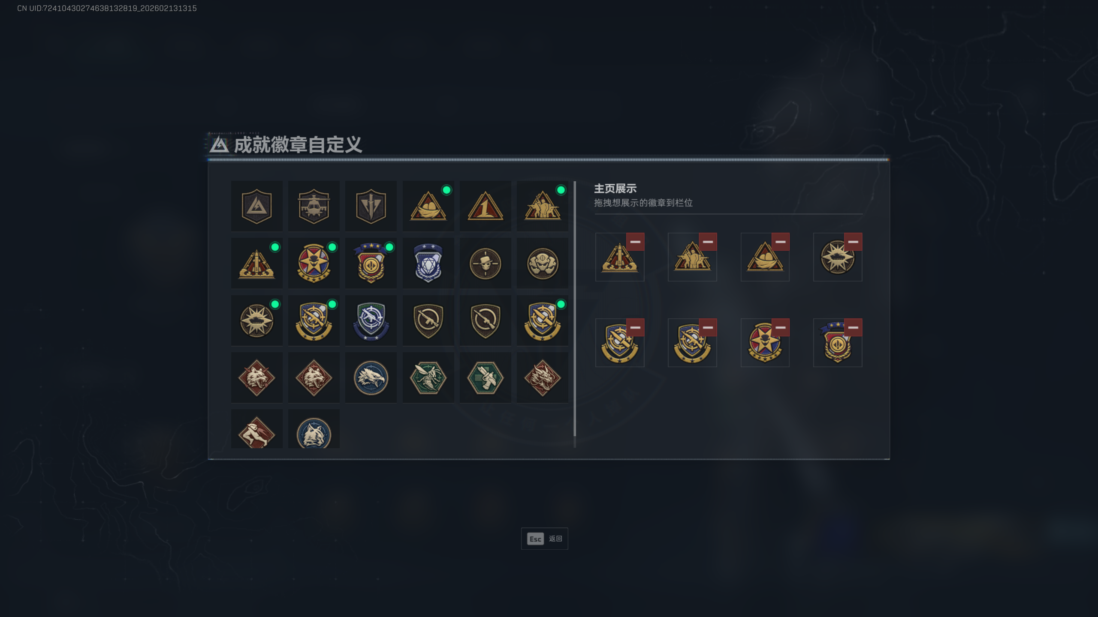This screenshot has height=617, width=1098.
Task: Pick the number 1 triangle badge
Action: (485, 206)
